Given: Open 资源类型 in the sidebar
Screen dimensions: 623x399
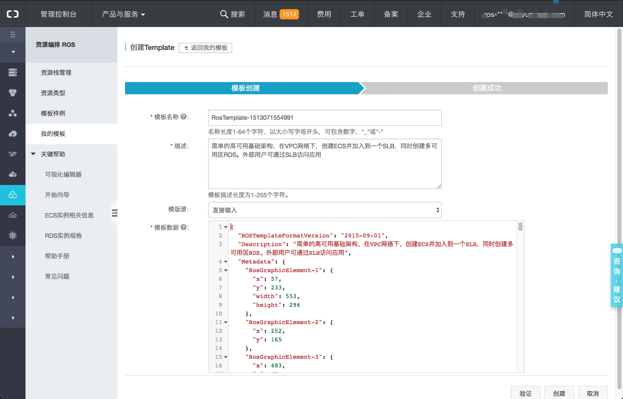Looking at the screenshot, I should point(53,93).
